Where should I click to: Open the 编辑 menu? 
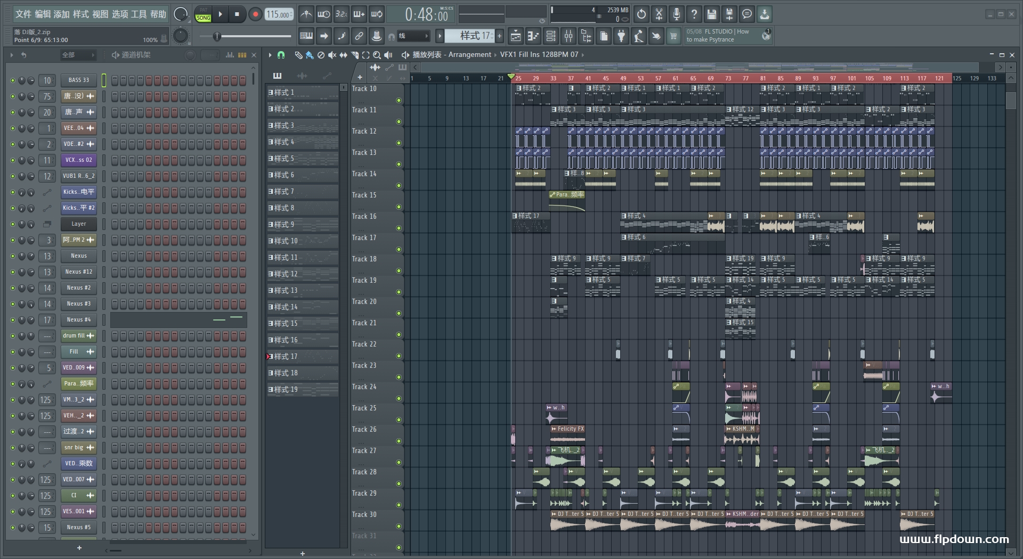pyautogui.click(x=43, y=14)
